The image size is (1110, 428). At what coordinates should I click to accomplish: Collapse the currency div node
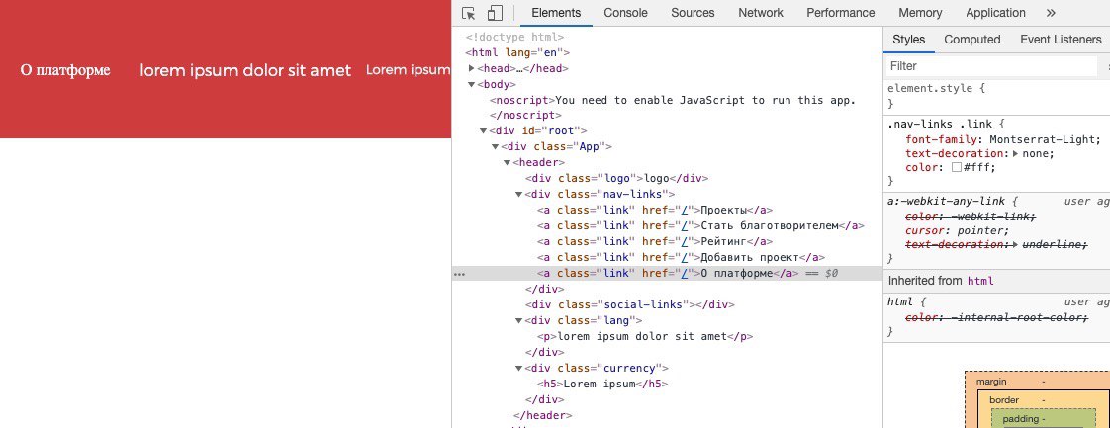[519, 368]
